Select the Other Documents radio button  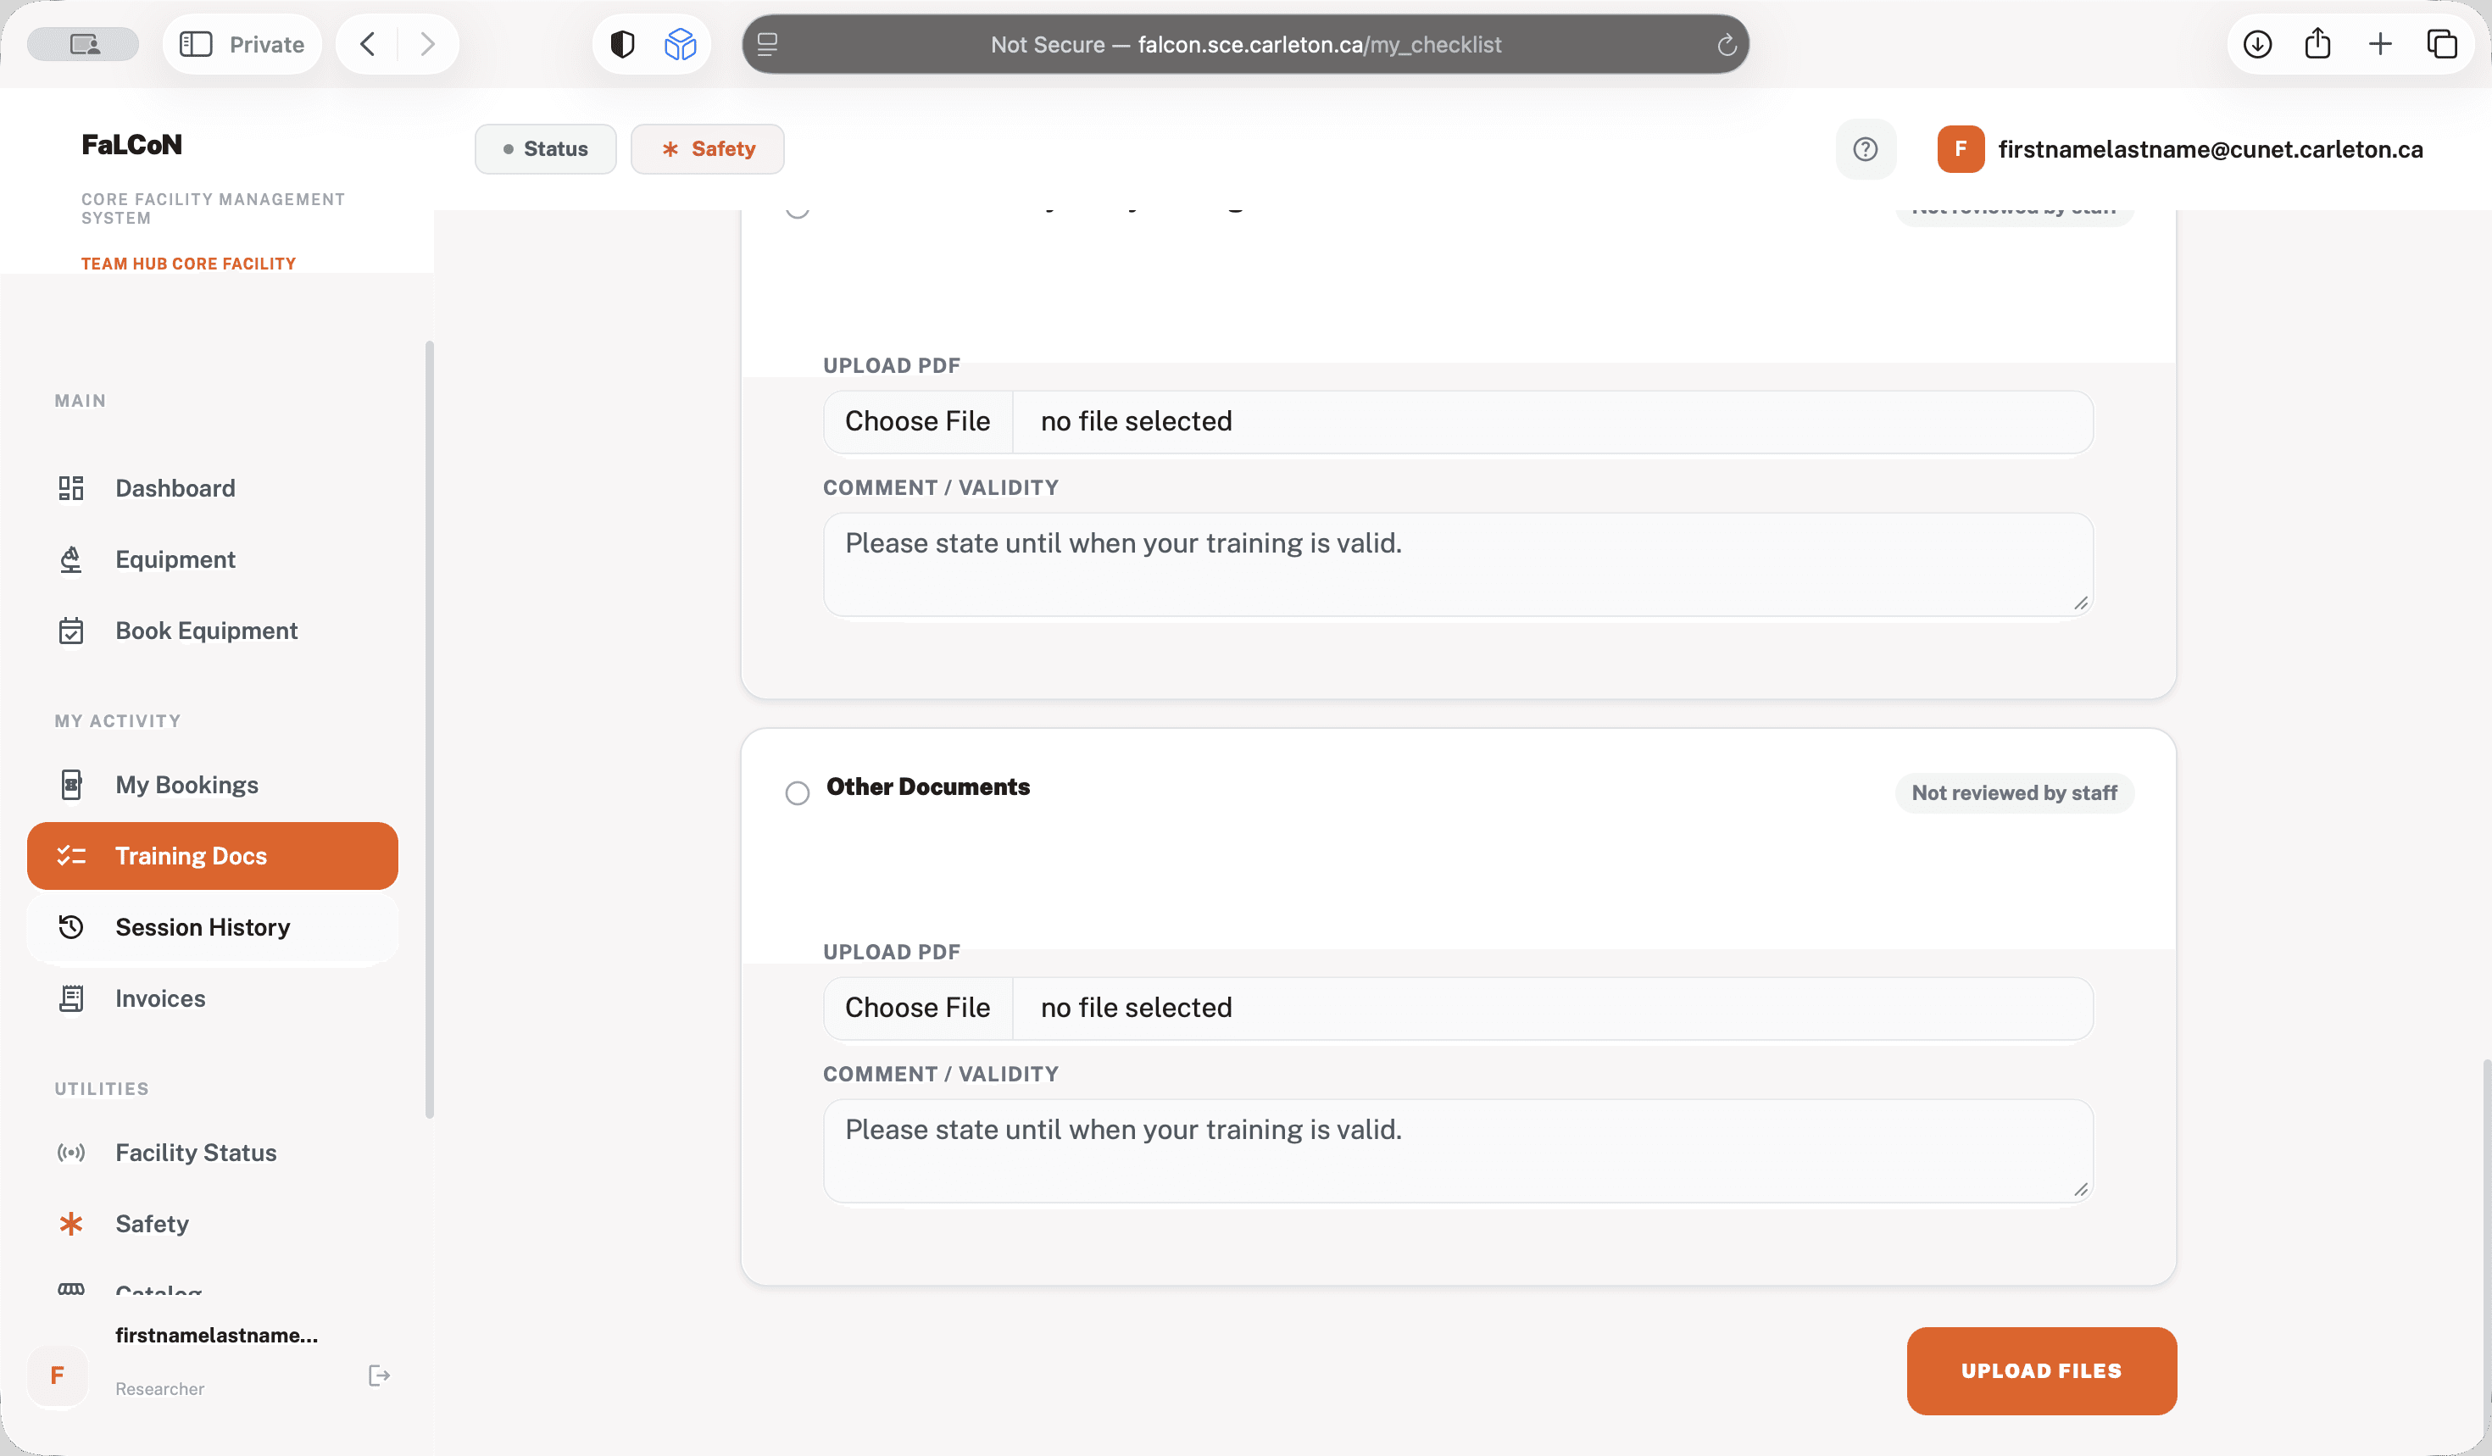click(x=797, y=794)
